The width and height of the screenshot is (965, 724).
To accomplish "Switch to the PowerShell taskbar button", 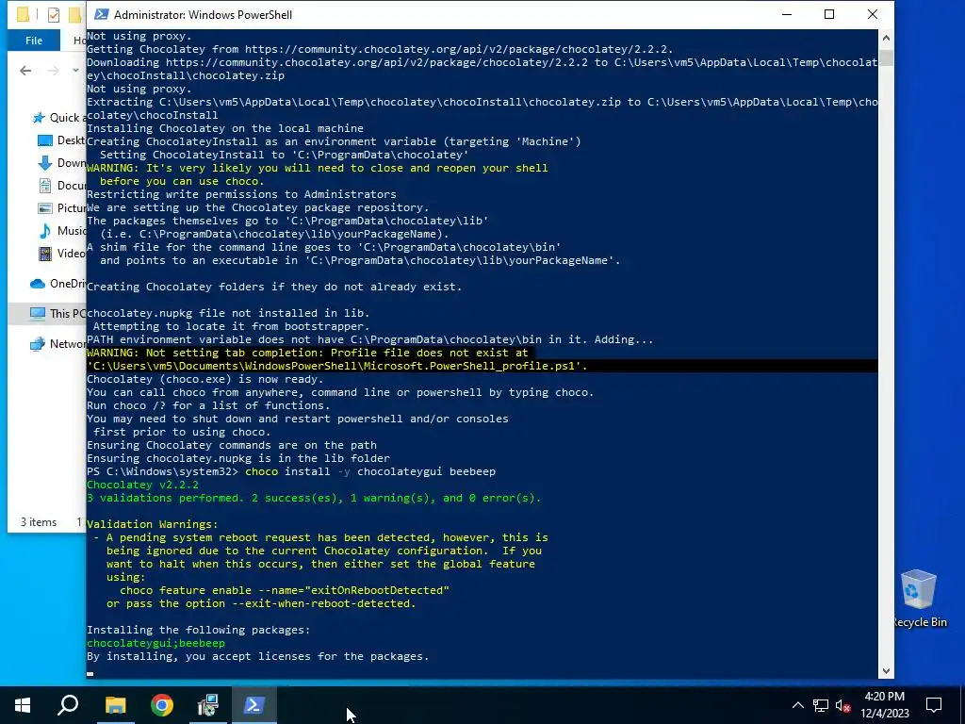I will 254,705.
